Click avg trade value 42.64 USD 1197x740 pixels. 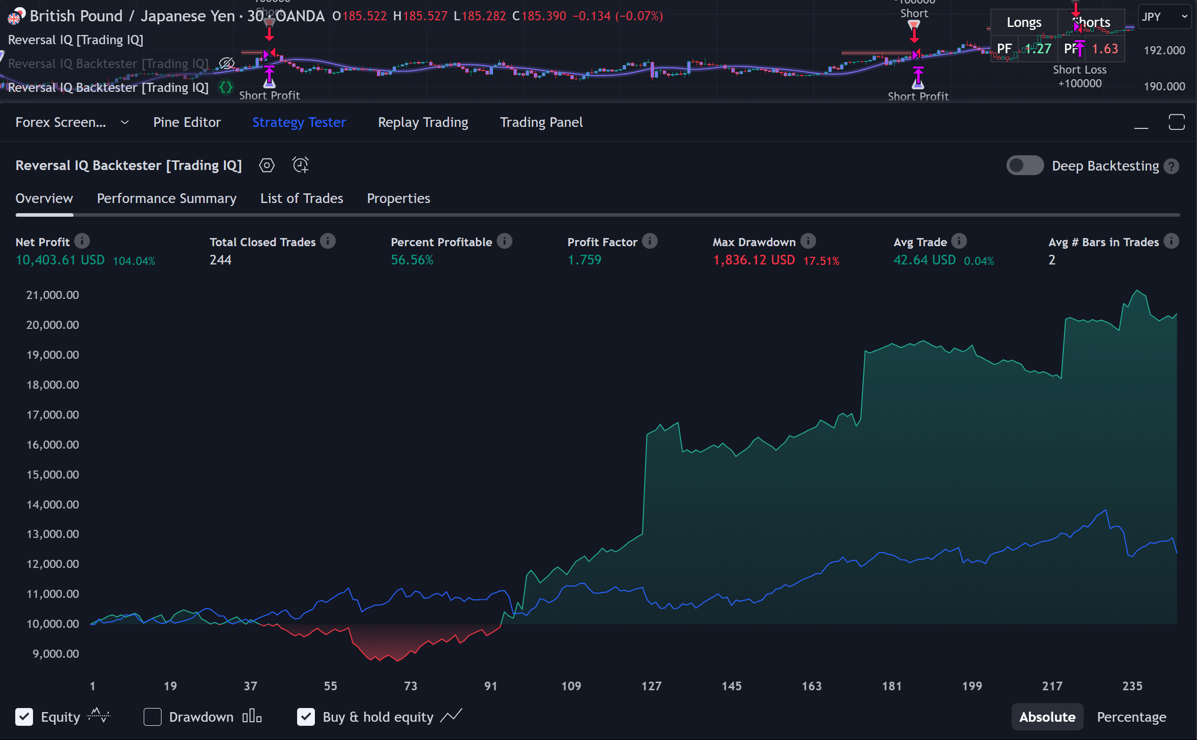click(x=924, y=260)
